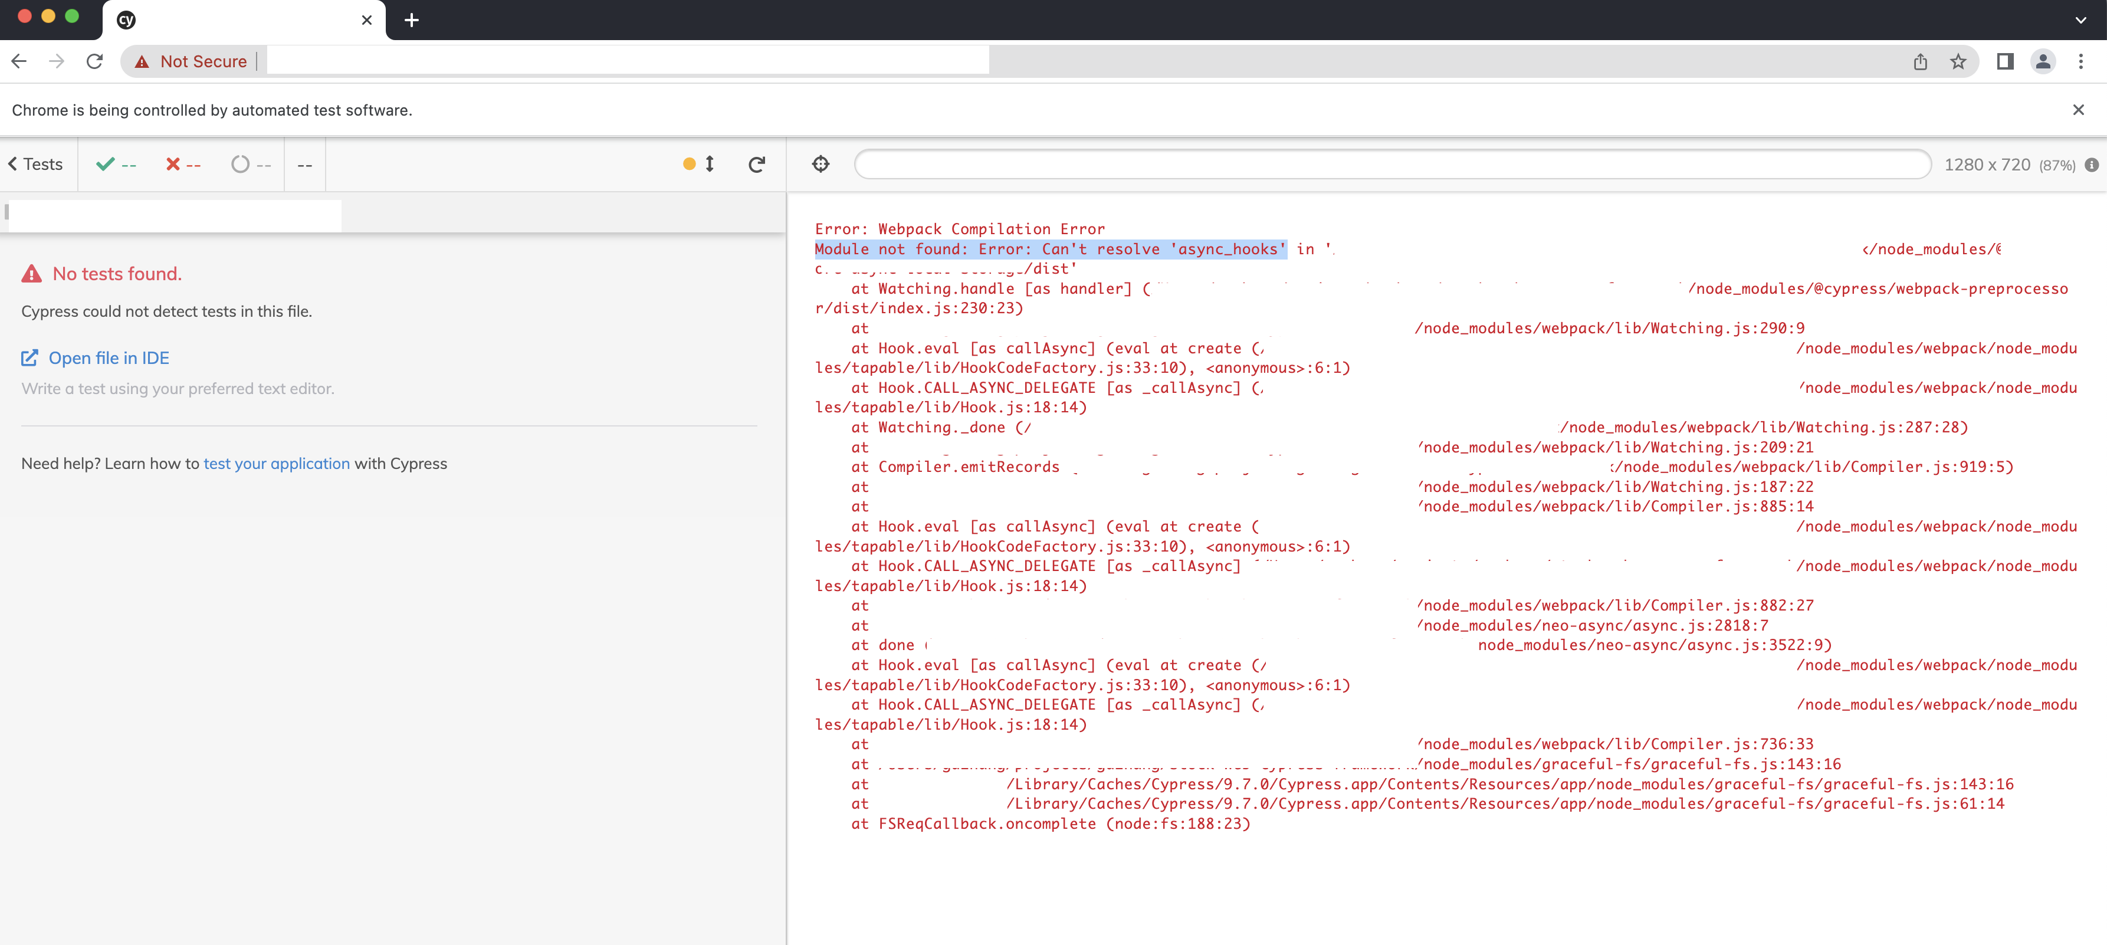
Task: Dismiss the automated test software banner
Action: pos(2078,110)
